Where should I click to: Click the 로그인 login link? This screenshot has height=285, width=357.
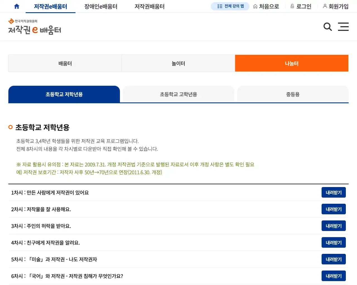[301, 6]
